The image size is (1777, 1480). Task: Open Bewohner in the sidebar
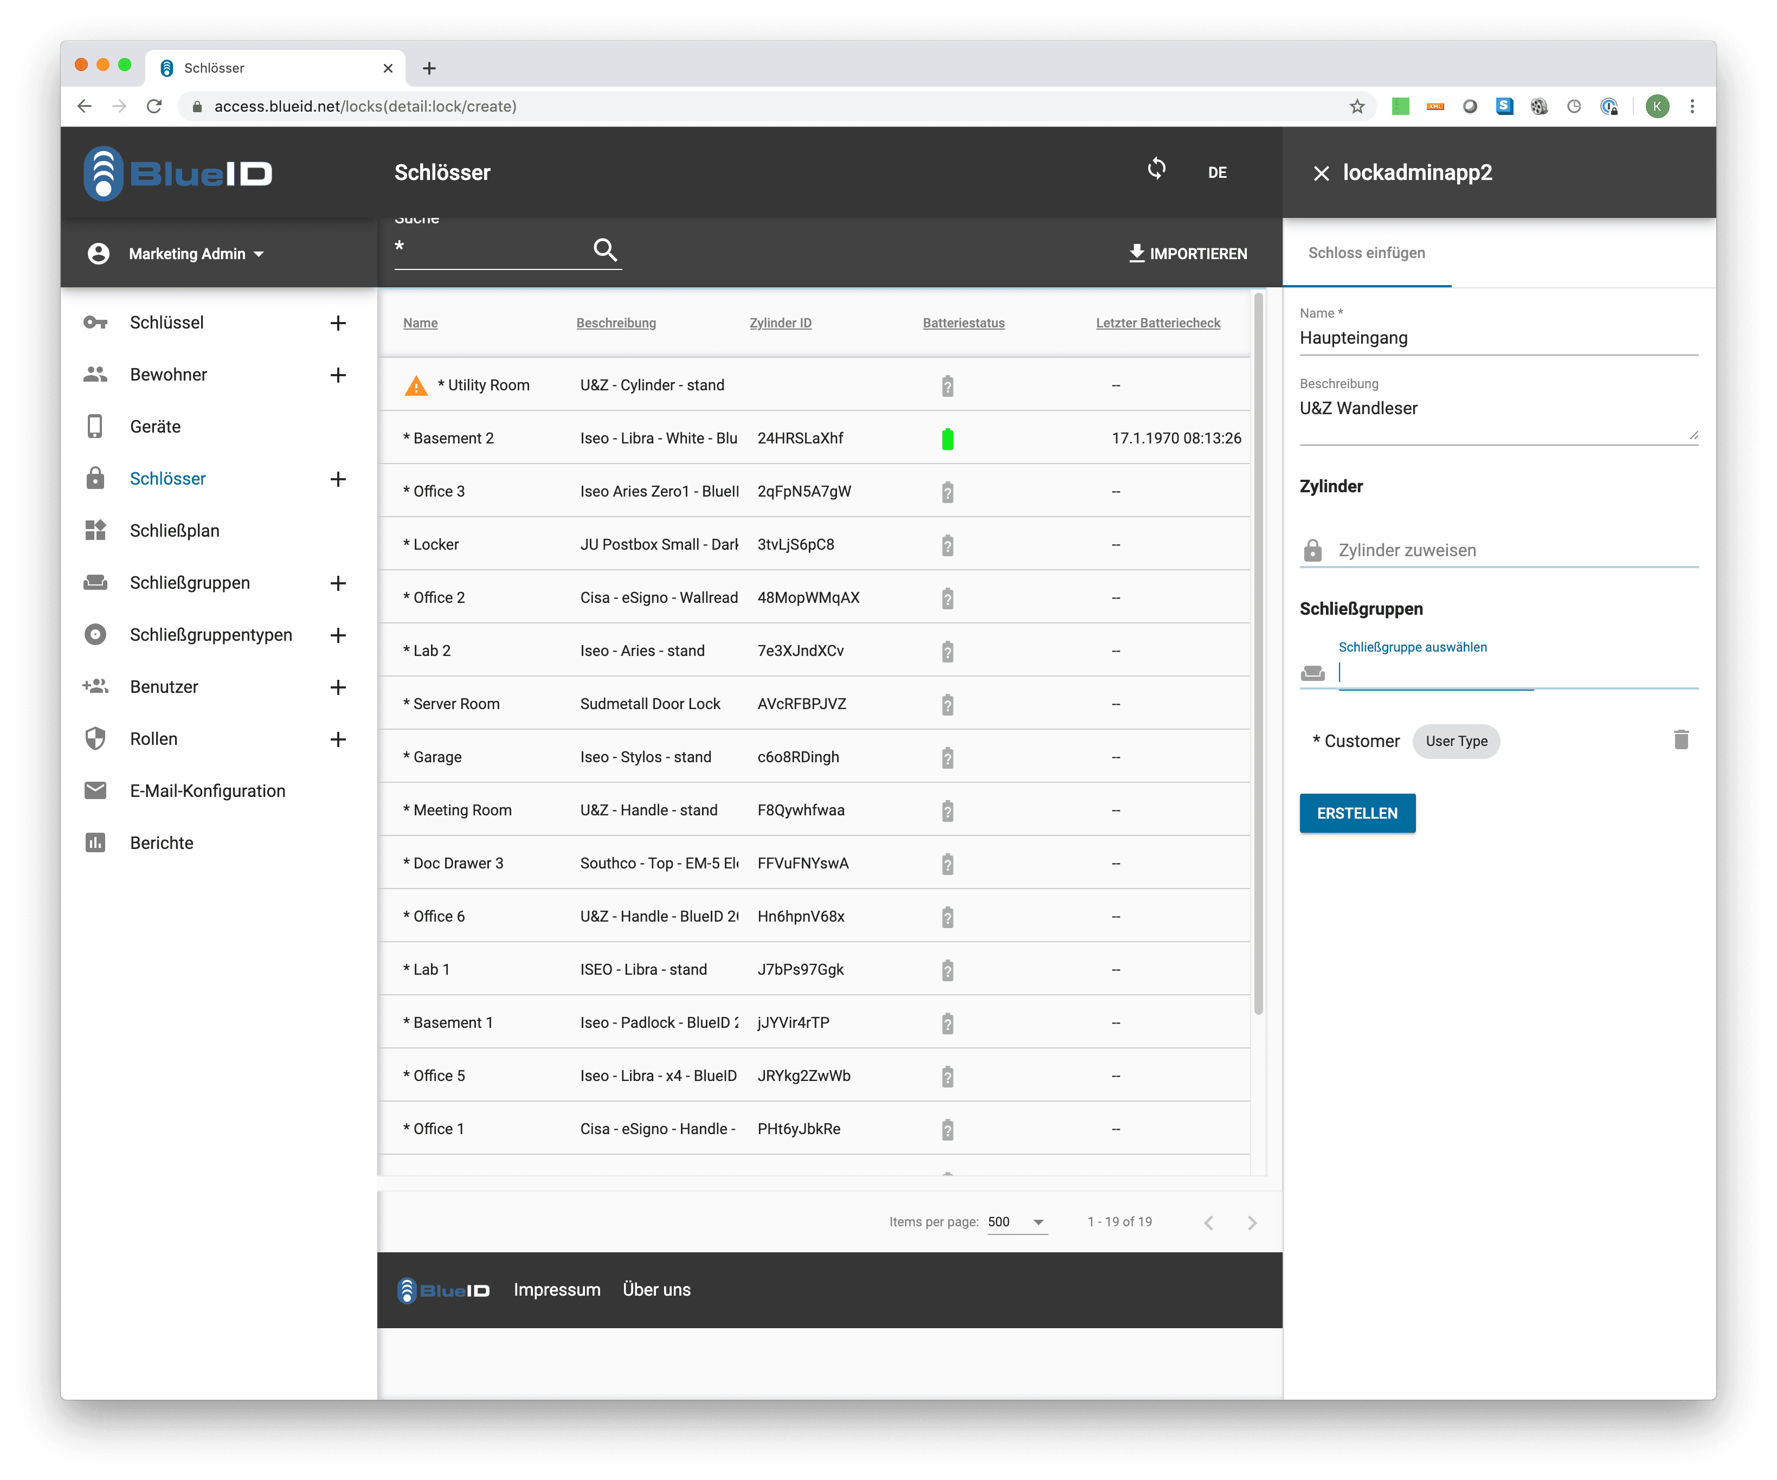click(169, 375)
